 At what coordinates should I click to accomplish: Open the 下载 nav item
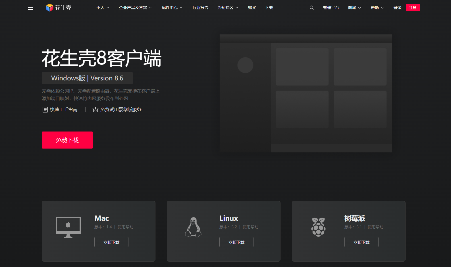tap(269, 8)
